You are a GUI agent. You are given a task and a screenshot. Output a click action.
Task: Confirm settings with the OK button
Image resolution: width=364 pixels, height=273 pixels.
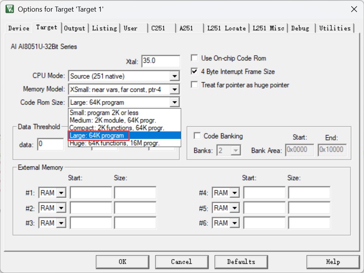pos(123,262)
